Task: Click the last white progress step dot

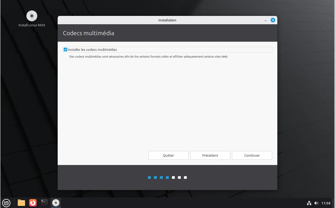Action: coord(185,178)
